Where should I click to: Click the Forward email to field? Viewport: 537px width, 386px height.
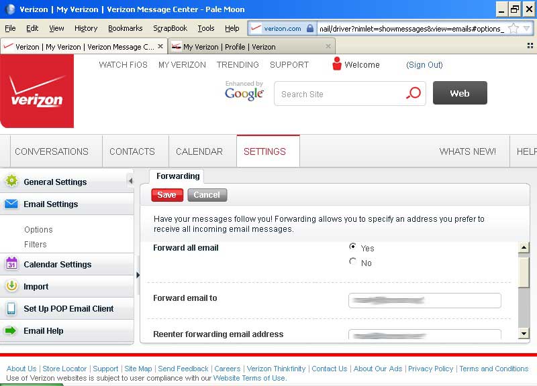point(425,300)
